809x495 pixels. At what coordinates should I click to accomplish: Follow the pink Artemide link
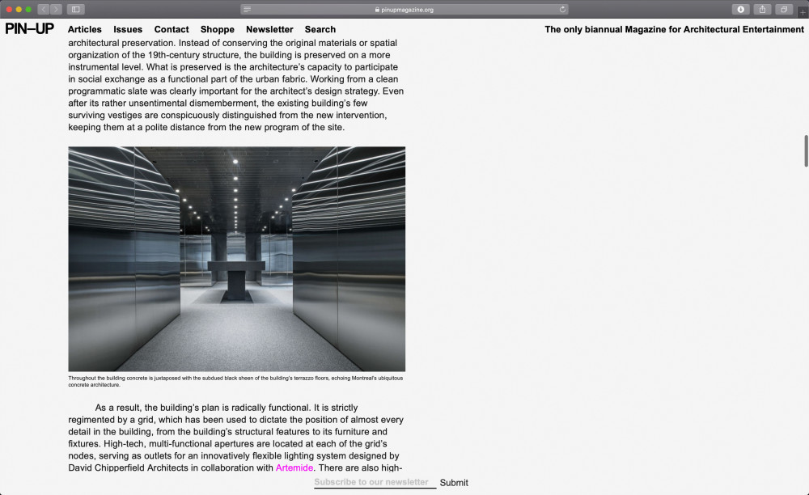[294, 467]
